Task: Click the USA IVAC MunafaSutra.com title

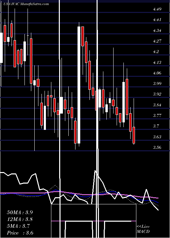Action: pyautogui.click(x=27, y=4)
